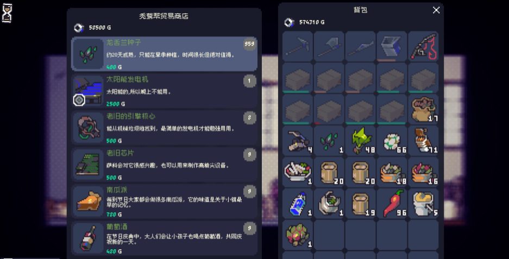The height and width of the screenshot is (259, 509).
Task: Select the watering can tool icon
Action: (x=392, y=46)
